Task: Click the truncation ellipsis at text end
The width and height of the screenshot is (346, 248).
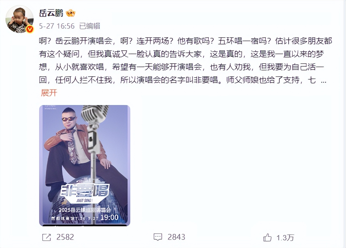Action: tap(323, 80)
